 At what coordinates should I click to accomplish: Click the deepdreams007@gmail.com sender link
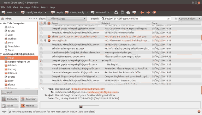tap(88, 89)
